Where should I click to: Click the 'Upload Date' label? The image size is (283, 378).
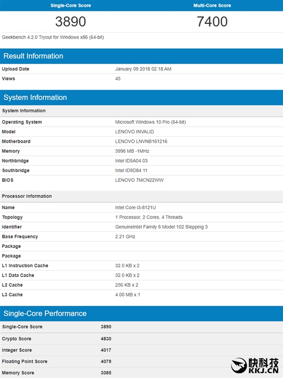pyautogui.click(x=16, y=69)
